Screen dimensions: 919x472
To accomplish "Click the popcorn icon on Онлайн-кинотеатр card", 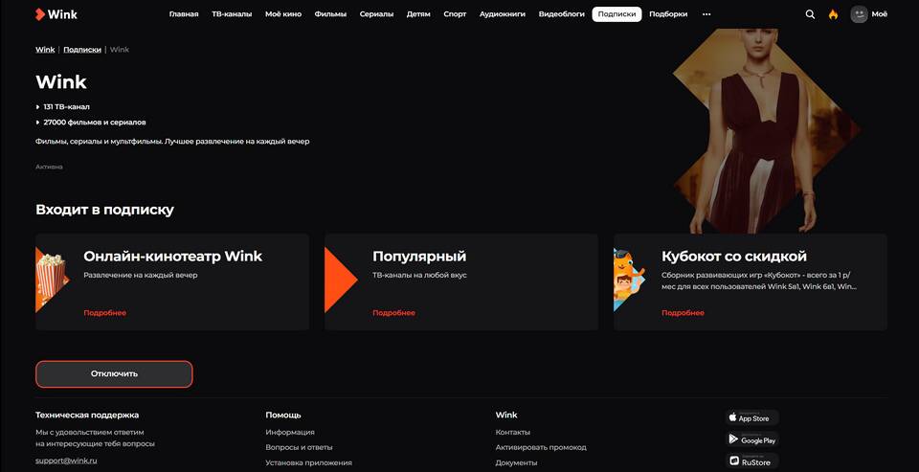I will [52, 280].
